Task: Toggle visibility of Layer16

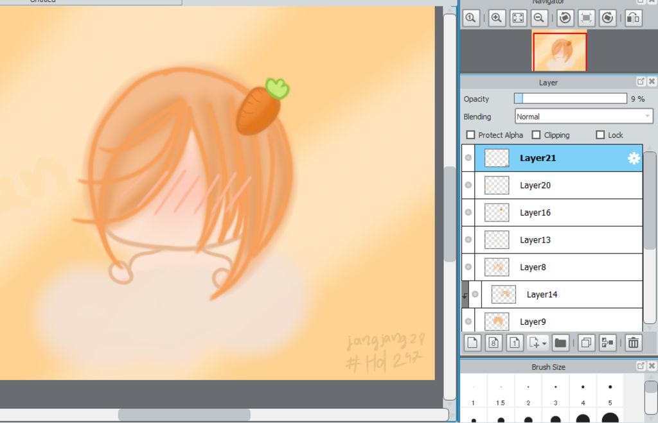Action: 468,212
